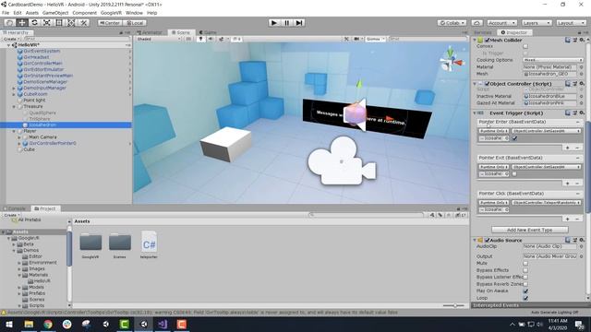591x332 pixels.
Task: Open GoogleVR menu
Action: [111, 13]
